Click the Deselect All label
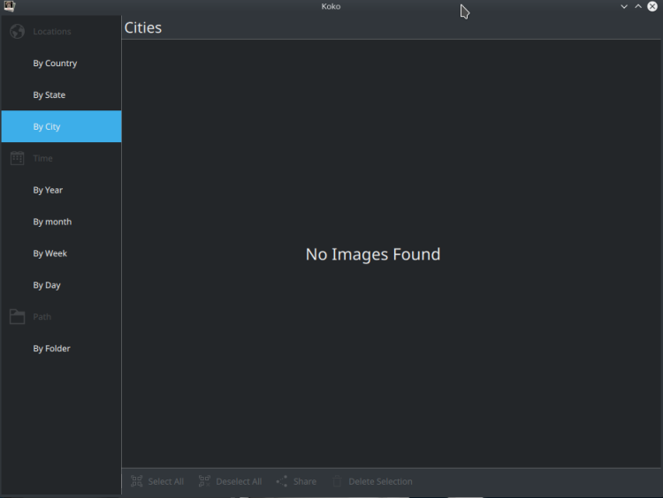Image resolution: width=663 pixels, height=498 pixels. [x=239, y=481]
